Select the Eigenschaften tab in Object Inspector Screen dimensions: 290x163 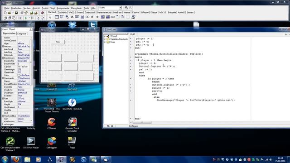click(9, 34)
